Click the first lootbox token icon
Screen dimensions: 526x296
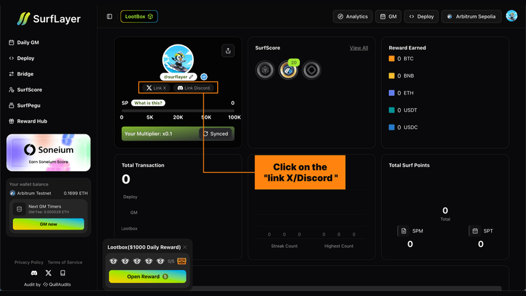(x=113, y=261)
